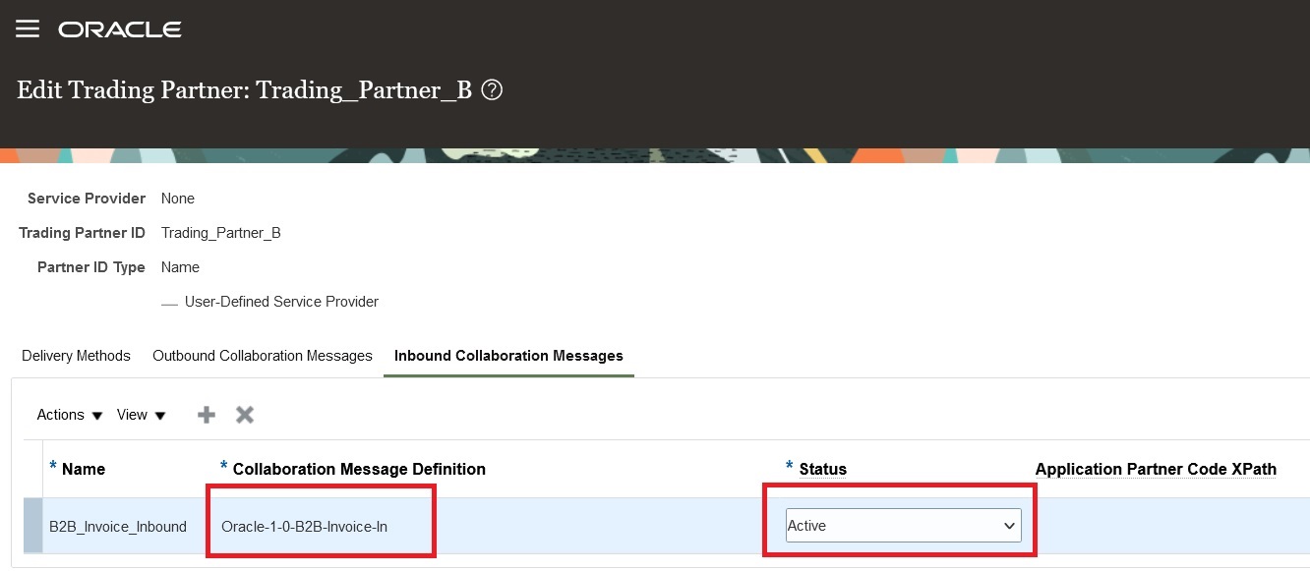This screenshot has width=1310, height=571.
Task: Add a new inbound message row
Action: tap(207, 415)
